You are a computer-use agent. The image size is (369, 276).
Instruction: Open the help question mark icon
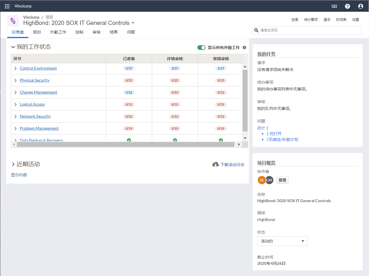point(348,6)
